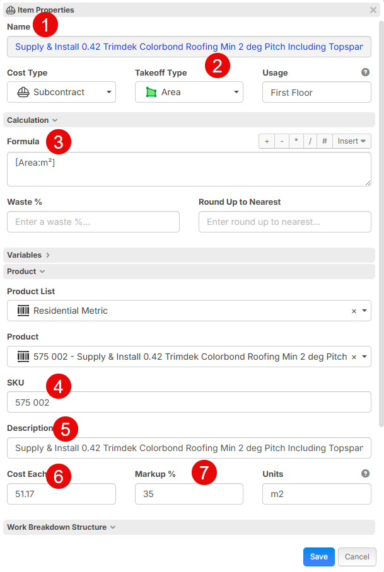Collapse the Calculation section
The image size is (384, 572).
32,120
